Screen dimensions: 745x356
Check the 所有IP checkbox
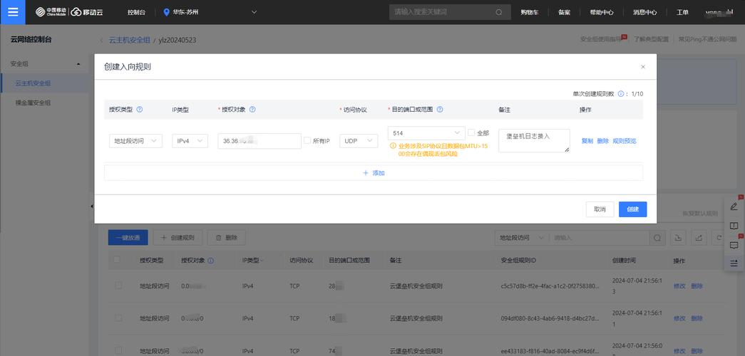[307, 140]
